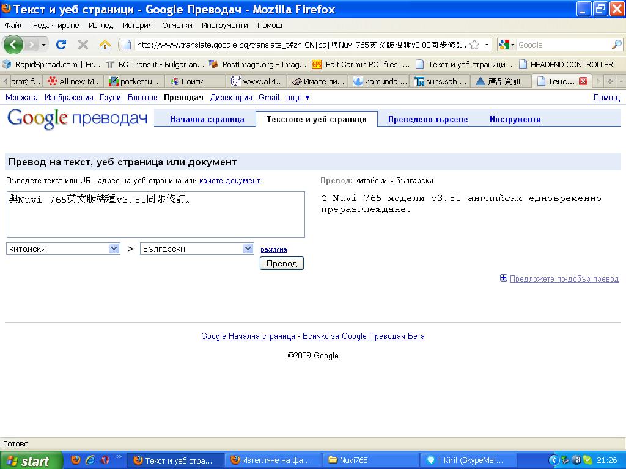Open the Skype Kiril taskbar window
Image resolution: width=626 pixels, height=469 pixels.
469,460
